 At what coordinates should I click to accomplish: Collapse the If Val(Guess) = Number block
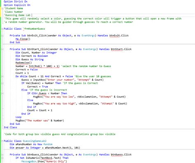2,83
